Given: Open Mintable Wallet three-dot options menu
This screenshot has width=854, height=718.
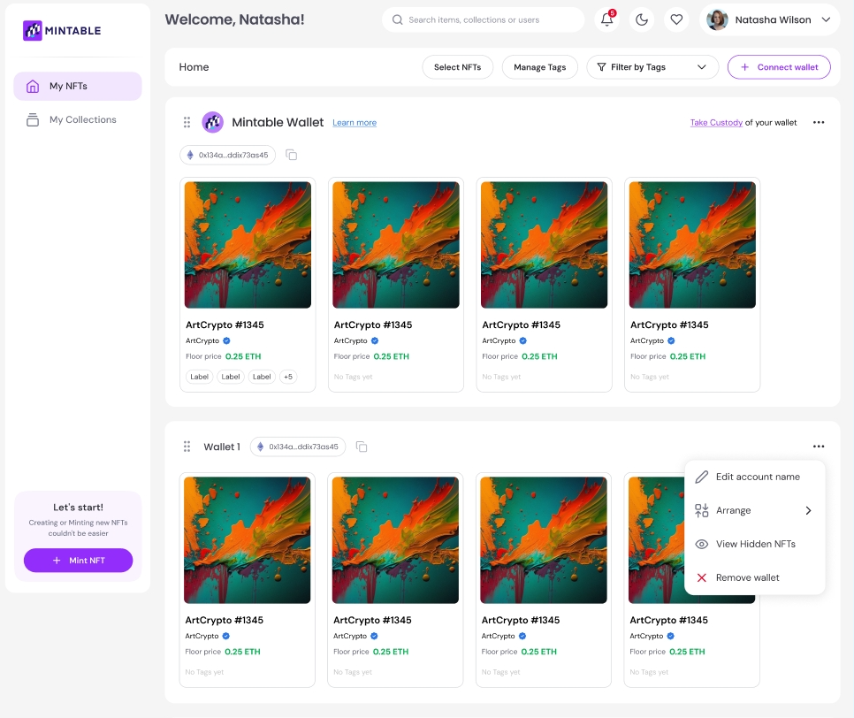Looking at the screenshot, I should [x=819, y=123].
